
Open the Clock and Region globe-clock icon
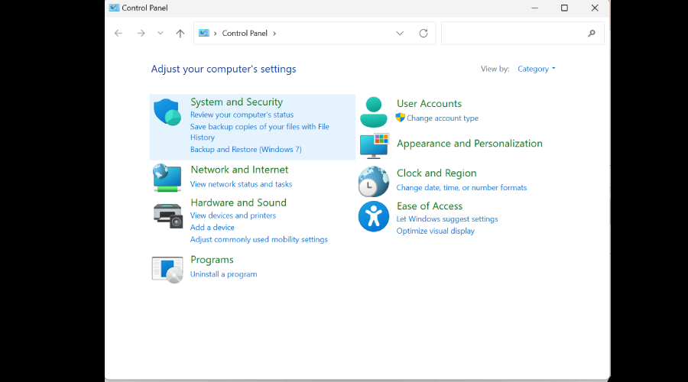pos(373,182)
